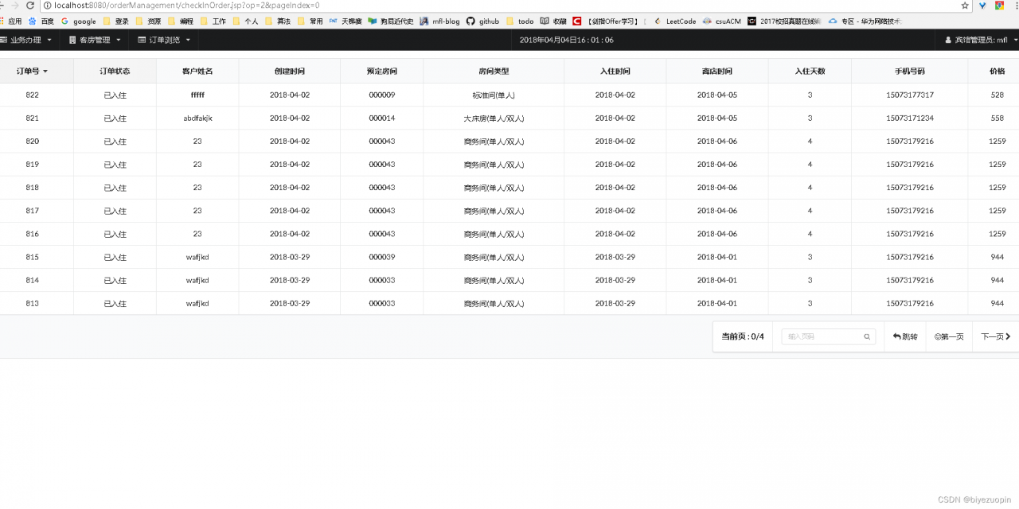Open the google bookmark
This screenshot has height=509, width=1019.
[x=79, y=21]
